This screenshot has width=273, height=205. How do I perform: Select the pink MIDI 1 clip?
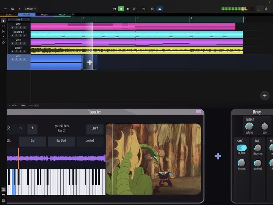(x=133, y=27)
